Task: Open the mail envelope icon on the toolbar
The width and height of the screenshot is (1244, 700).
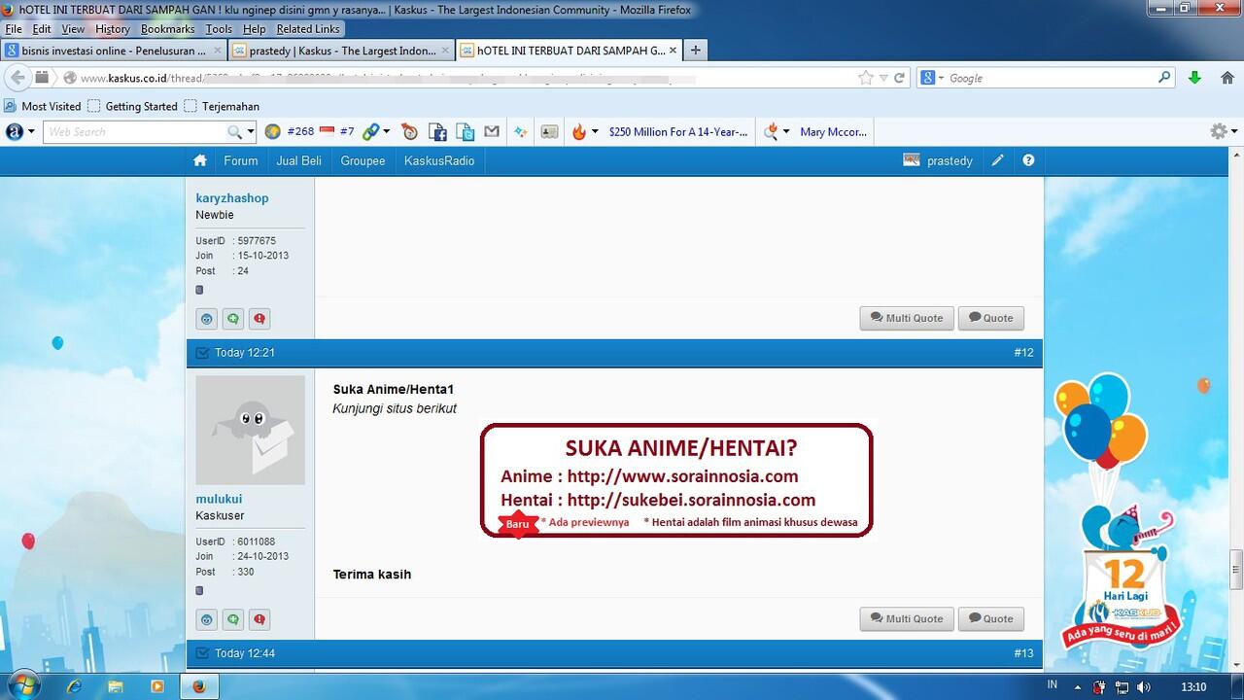Action: point(492,131)
